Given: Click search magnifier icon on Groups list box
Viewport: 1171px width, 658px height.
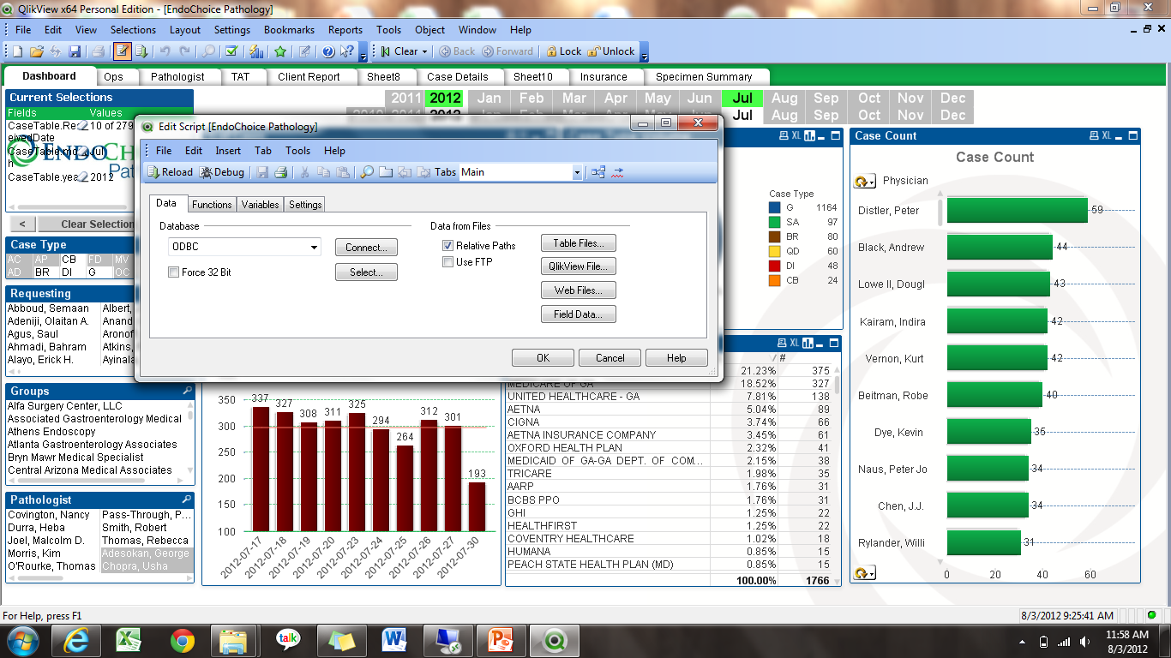Looking at the screenshot, I should (188, 391).
